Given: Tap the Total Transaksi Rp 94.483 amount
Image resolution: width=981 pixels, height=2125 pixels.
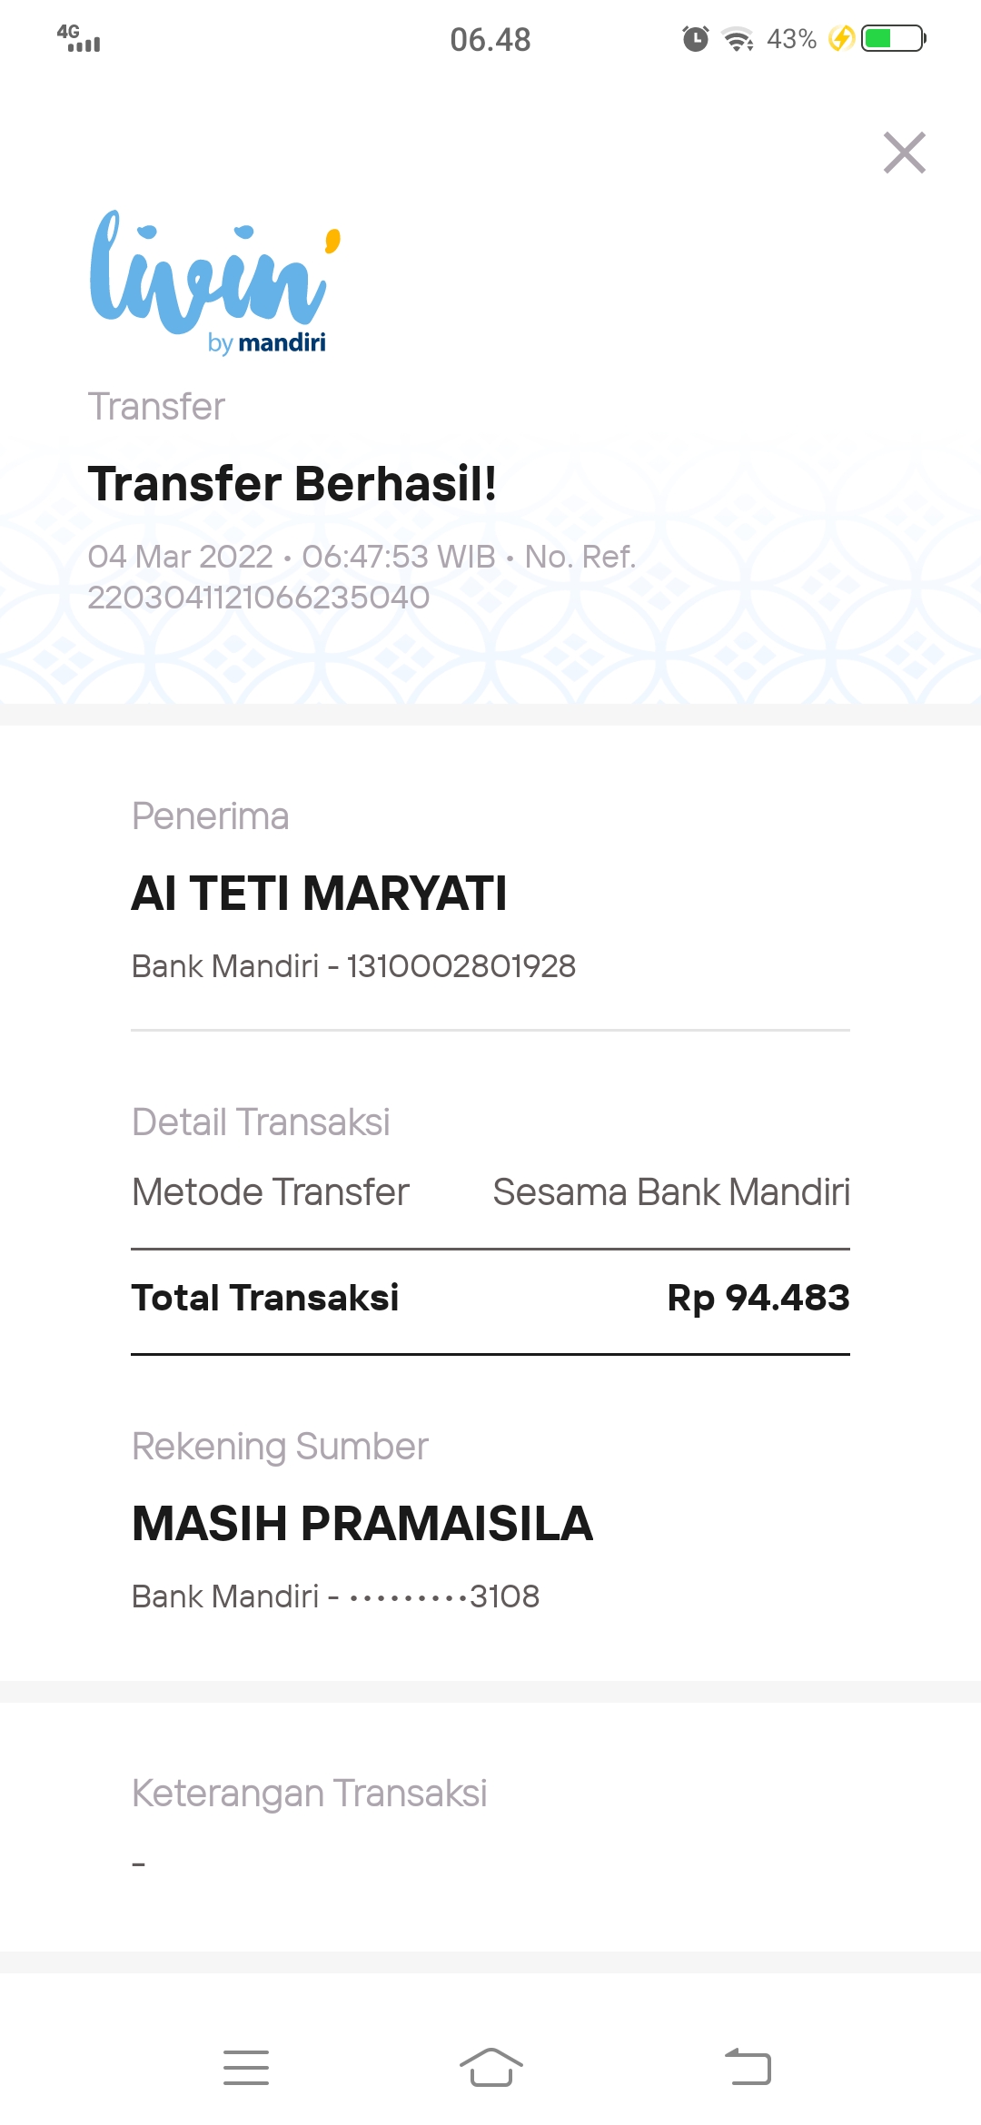Looking at the screenshot, I should (x=758, y=1299).
